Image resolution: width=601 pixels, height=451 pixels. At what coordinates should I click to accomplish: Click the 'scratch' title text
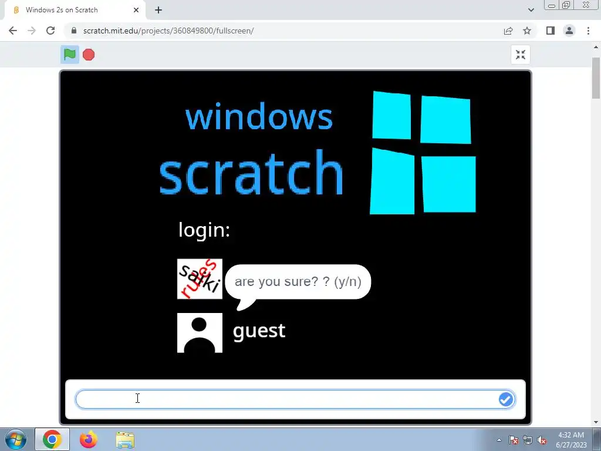pos(251,173)
